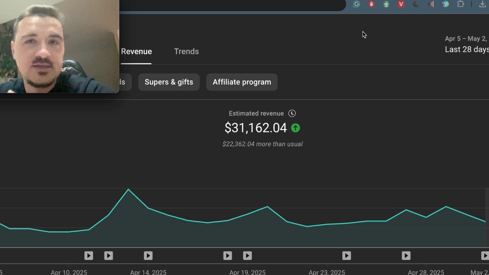
Task: Click the 'Apr 19, 2025' axis label
Action: coord(248,272)
